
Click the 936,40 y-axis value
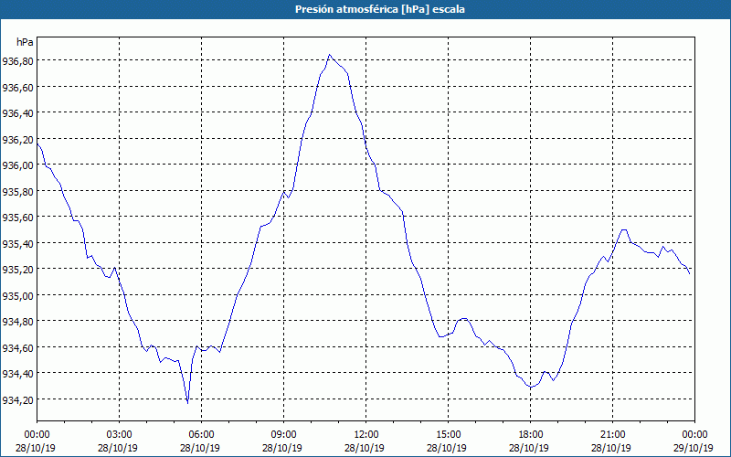(17, 112)
